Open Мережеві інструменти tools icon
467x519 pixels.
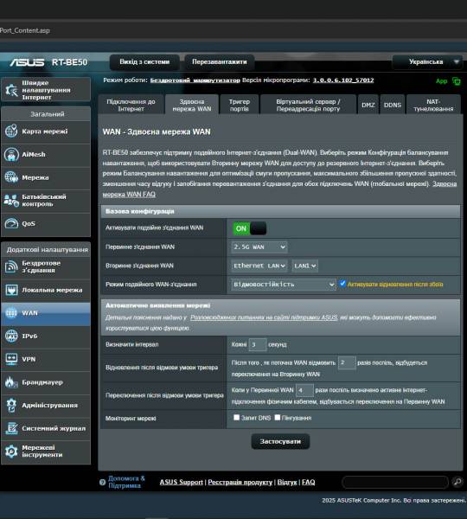coord(11,452)
